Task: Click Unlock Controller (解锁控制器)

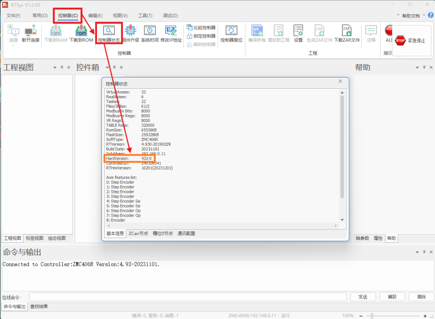Action: click(x=201, y=44)
